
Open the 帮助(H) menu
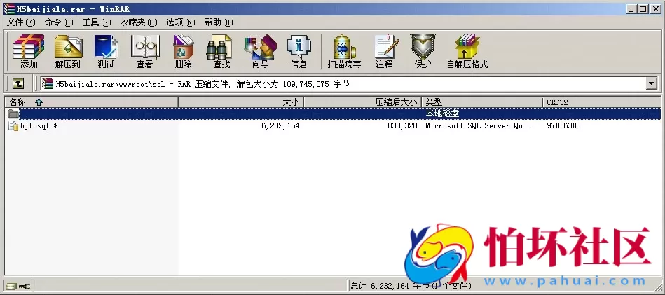[219, 22]
